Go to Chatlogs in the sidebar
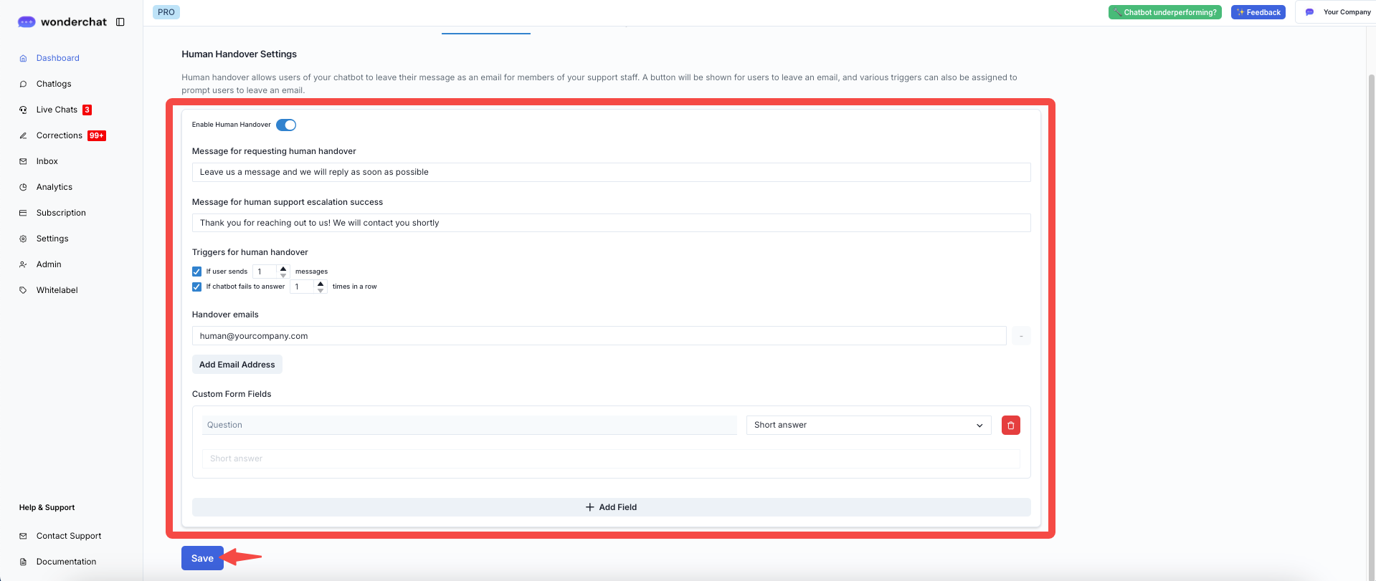Viewport: 1376px width, 581px height. tap(54, 84)
